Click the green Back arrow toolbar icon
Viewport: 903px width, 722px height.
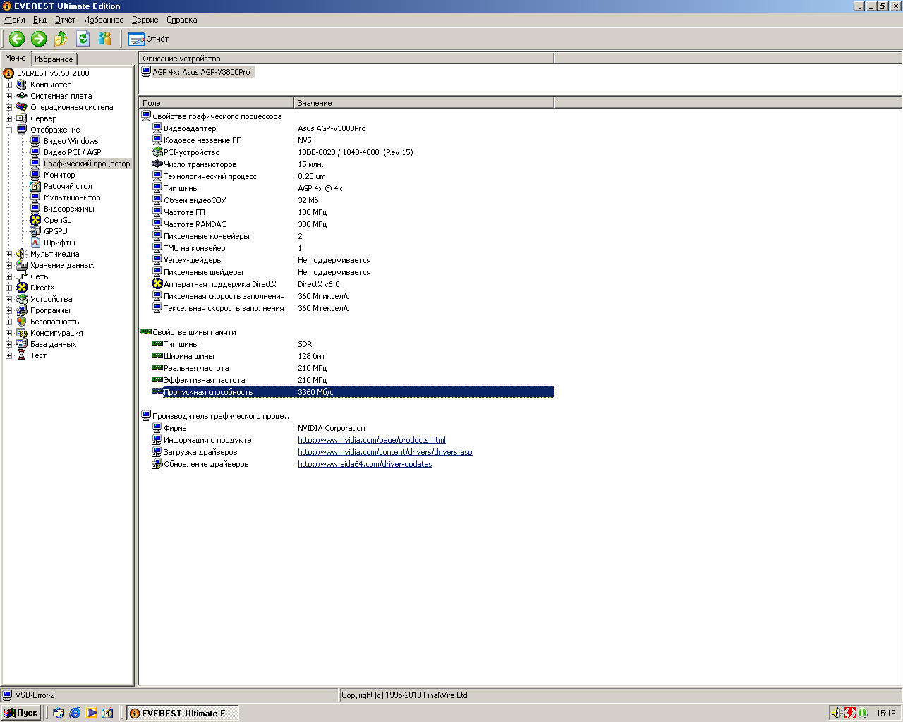pos(17,39)
